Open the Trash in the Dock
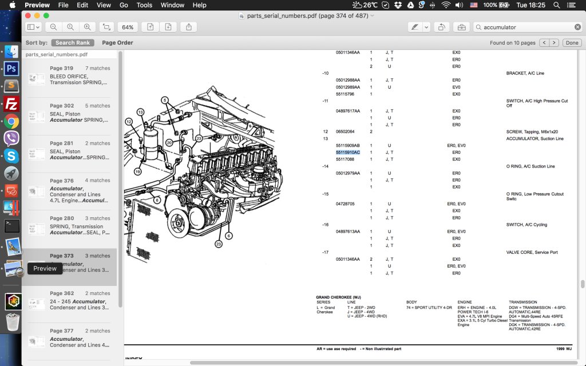This screenshot has height=366, width=586. coord(13,322)
